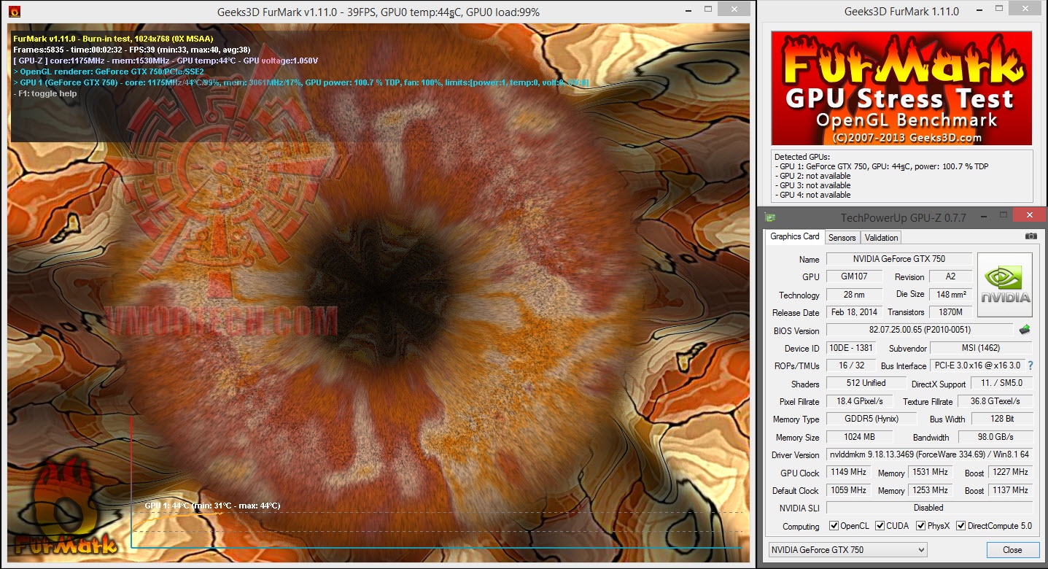Open the NVIDIA GeForce GTX 750 card dropdown
Image resolution: width=1048 pixels, height=569 pixels.
[x=847, y=550]
